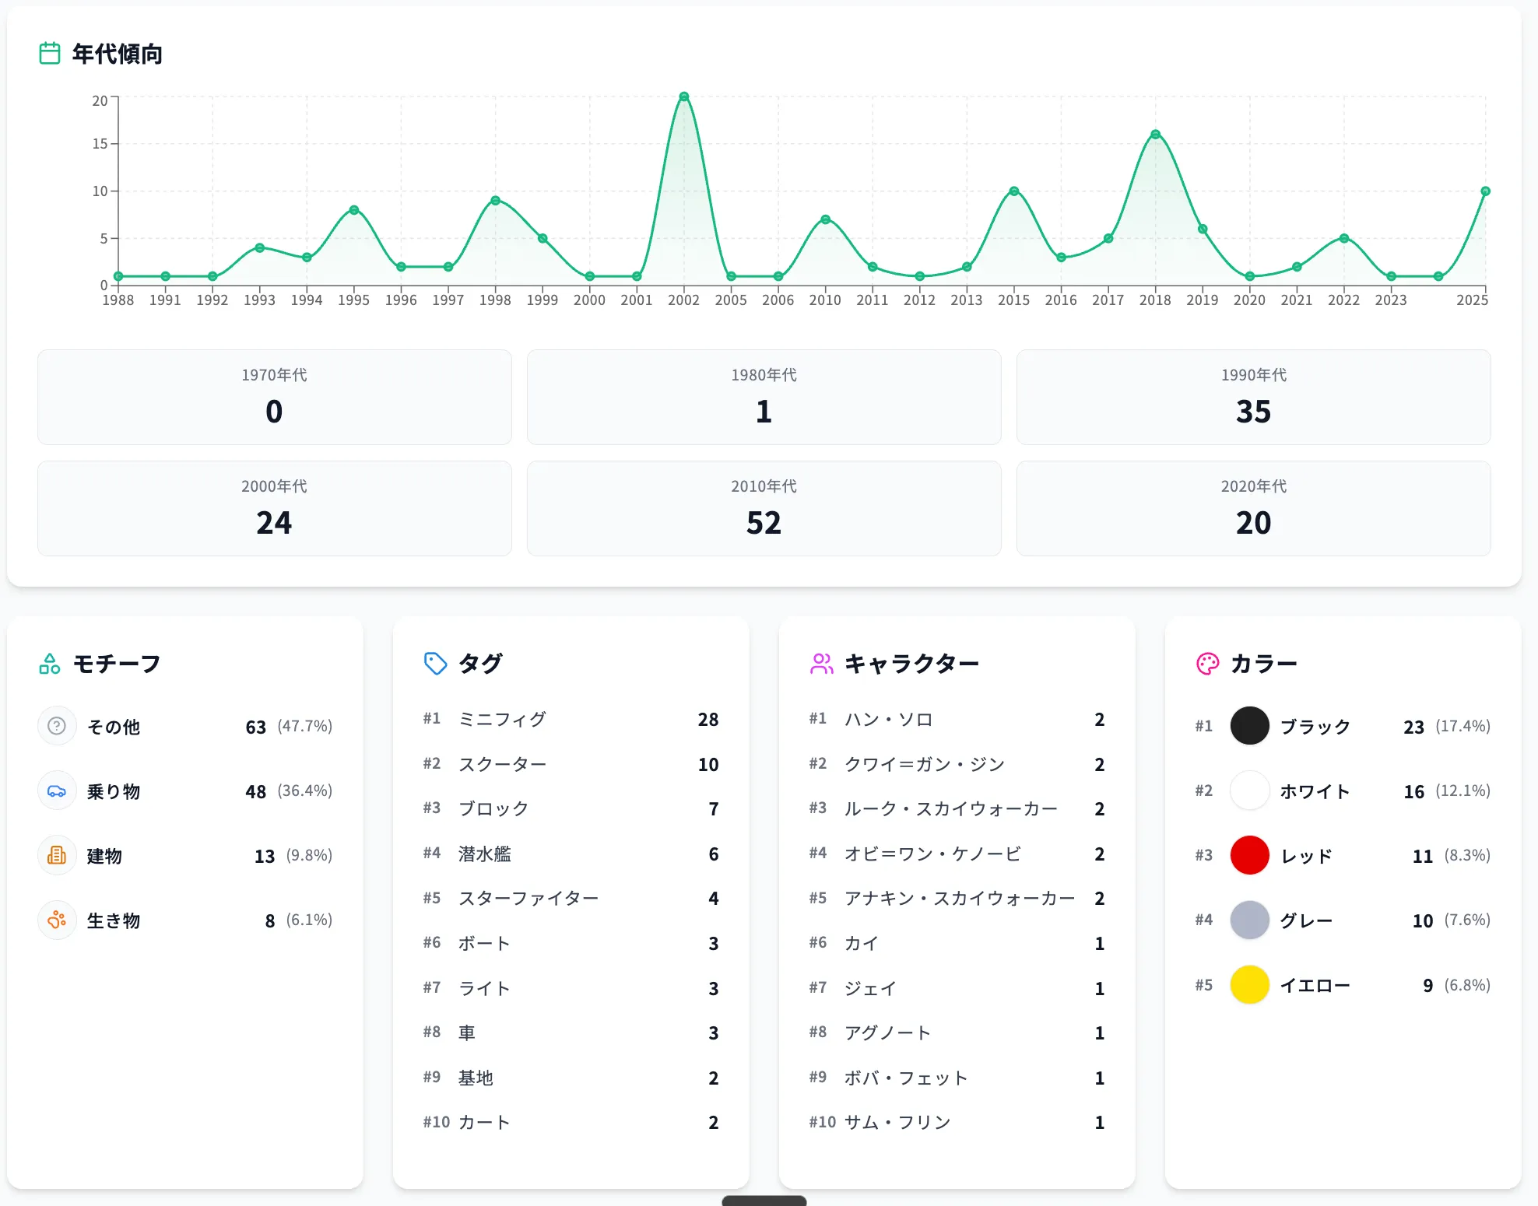
Task: Click the question mark icon beside その他
Action: pyautogui.click(x=57, y=726)
